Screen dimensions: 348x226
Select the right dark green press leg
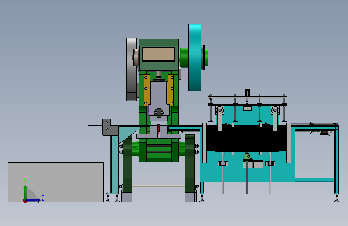[190, 164]
